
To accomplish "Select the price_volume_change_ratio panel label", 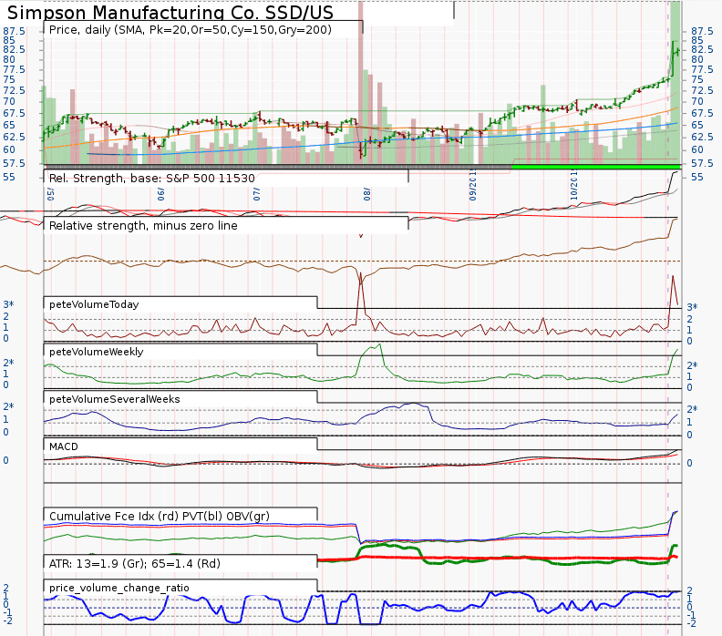I will (x=119, y=588).
